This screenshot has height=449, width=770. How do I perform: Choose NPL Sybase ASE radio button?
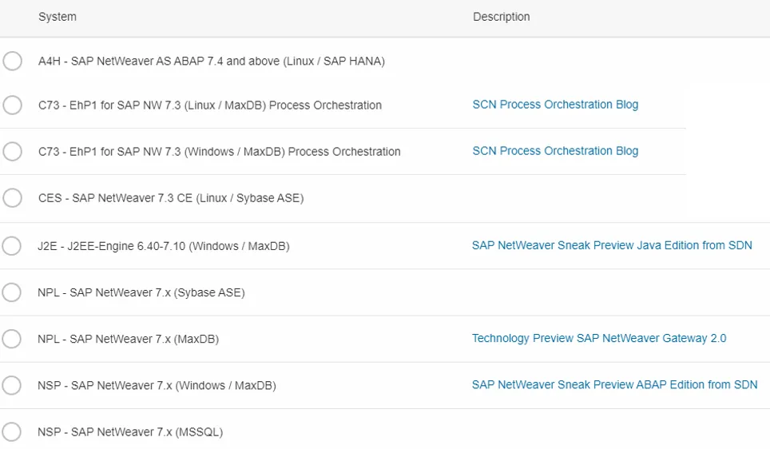(x=12, y=292)
